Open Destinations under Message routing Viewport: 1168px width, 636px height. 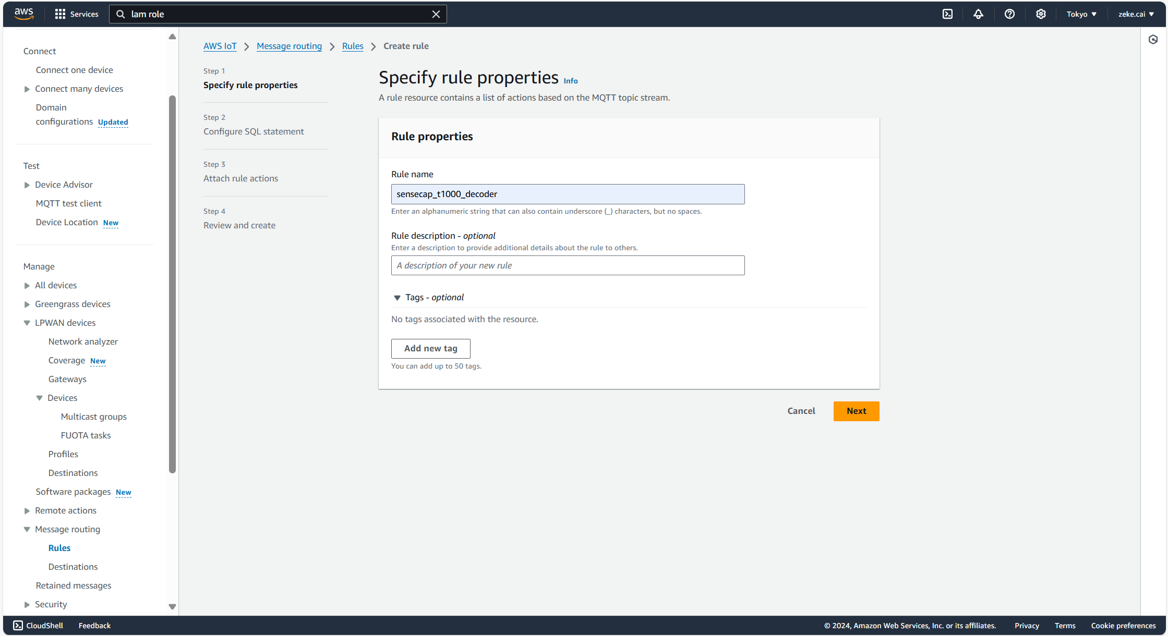(x=73, y=567)
